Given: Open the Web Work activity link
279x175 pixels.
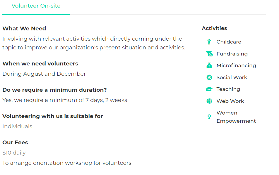Looking at the screenshot, I should (230, 101).
